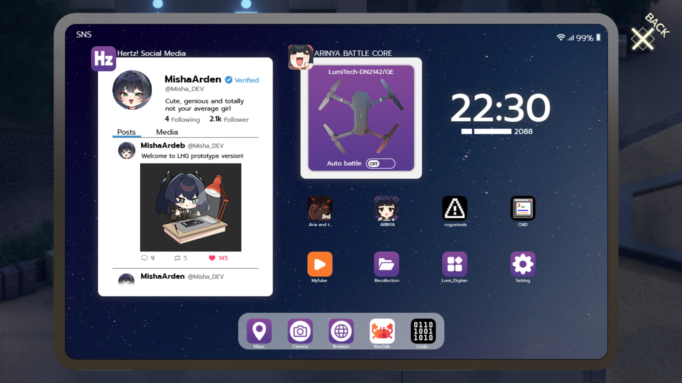Open the KaniTalk messaging app
This screenshot has width=682, height=383.
point(382,331)
